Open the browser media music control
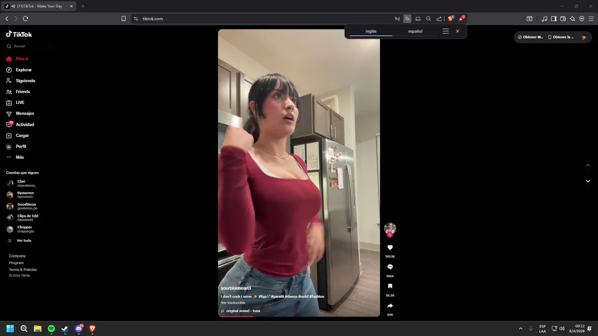 tap(544, 19)
